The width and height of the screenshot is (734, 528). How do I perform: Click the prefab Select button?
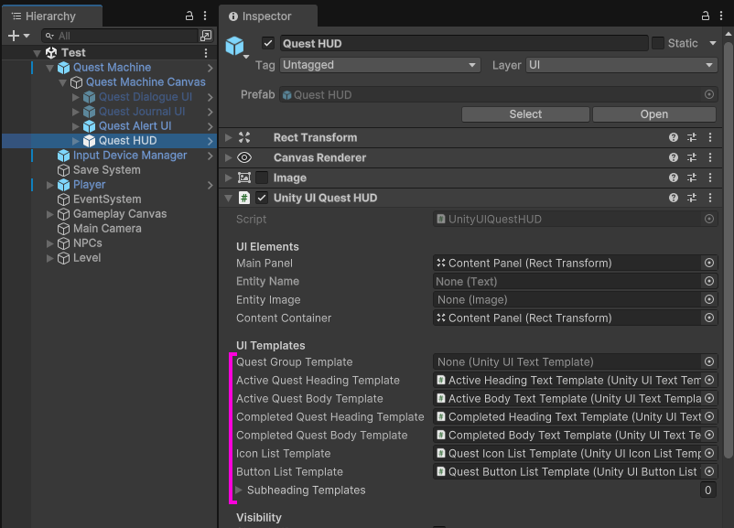tap(525, 114)
